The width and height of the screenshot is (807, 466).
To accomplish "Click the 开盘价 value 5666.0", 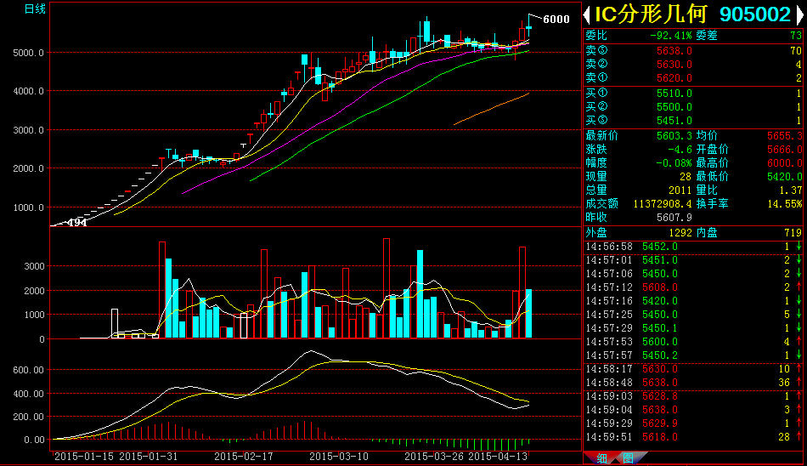I will click(784, 149).
